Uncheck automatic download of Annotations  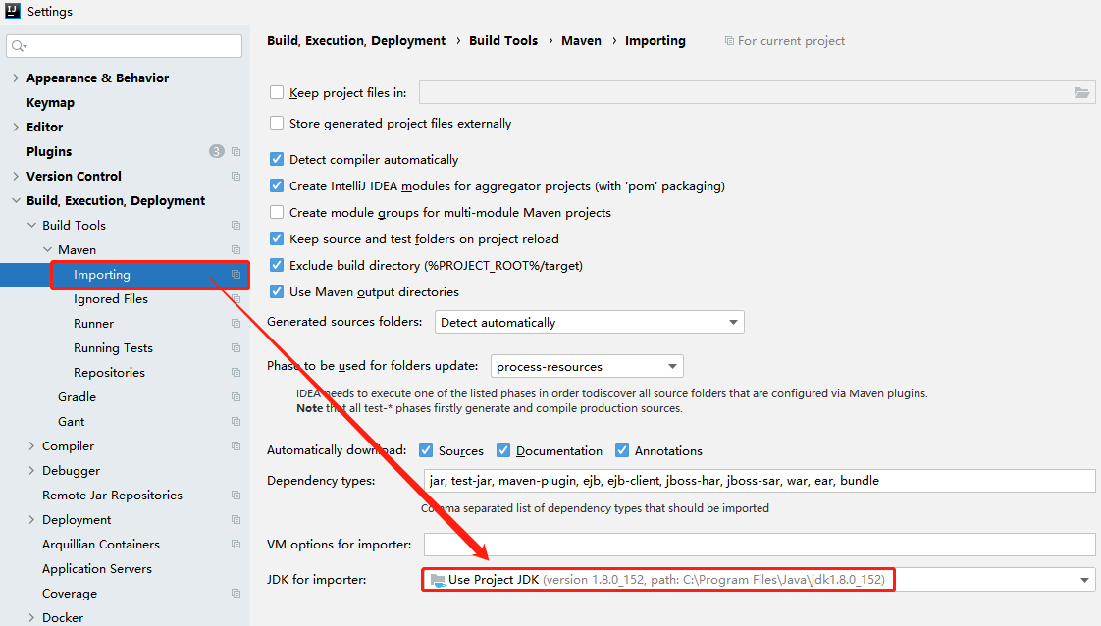622,450
